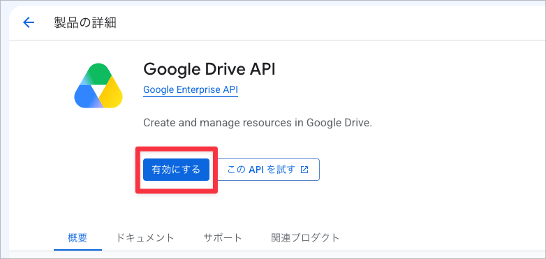
Task: Click the 製品の詳細 page title
Action: [x=85, y=23]
